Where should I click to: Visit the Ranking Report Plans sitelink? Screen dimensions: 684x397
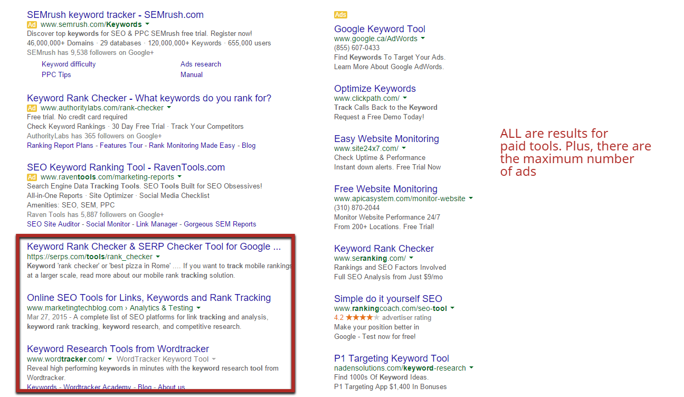coord(60,145)
